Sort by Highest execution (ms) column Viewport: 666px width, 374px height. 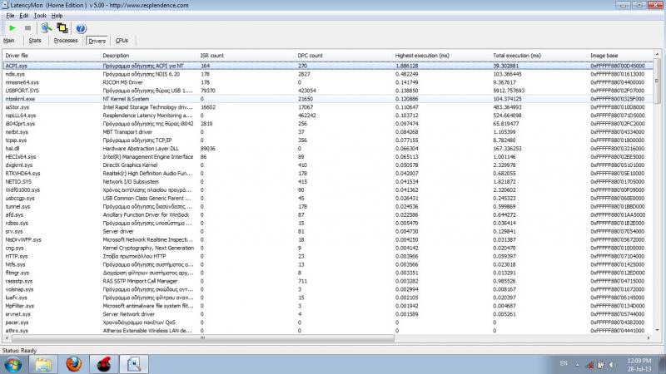click(425, 56)
